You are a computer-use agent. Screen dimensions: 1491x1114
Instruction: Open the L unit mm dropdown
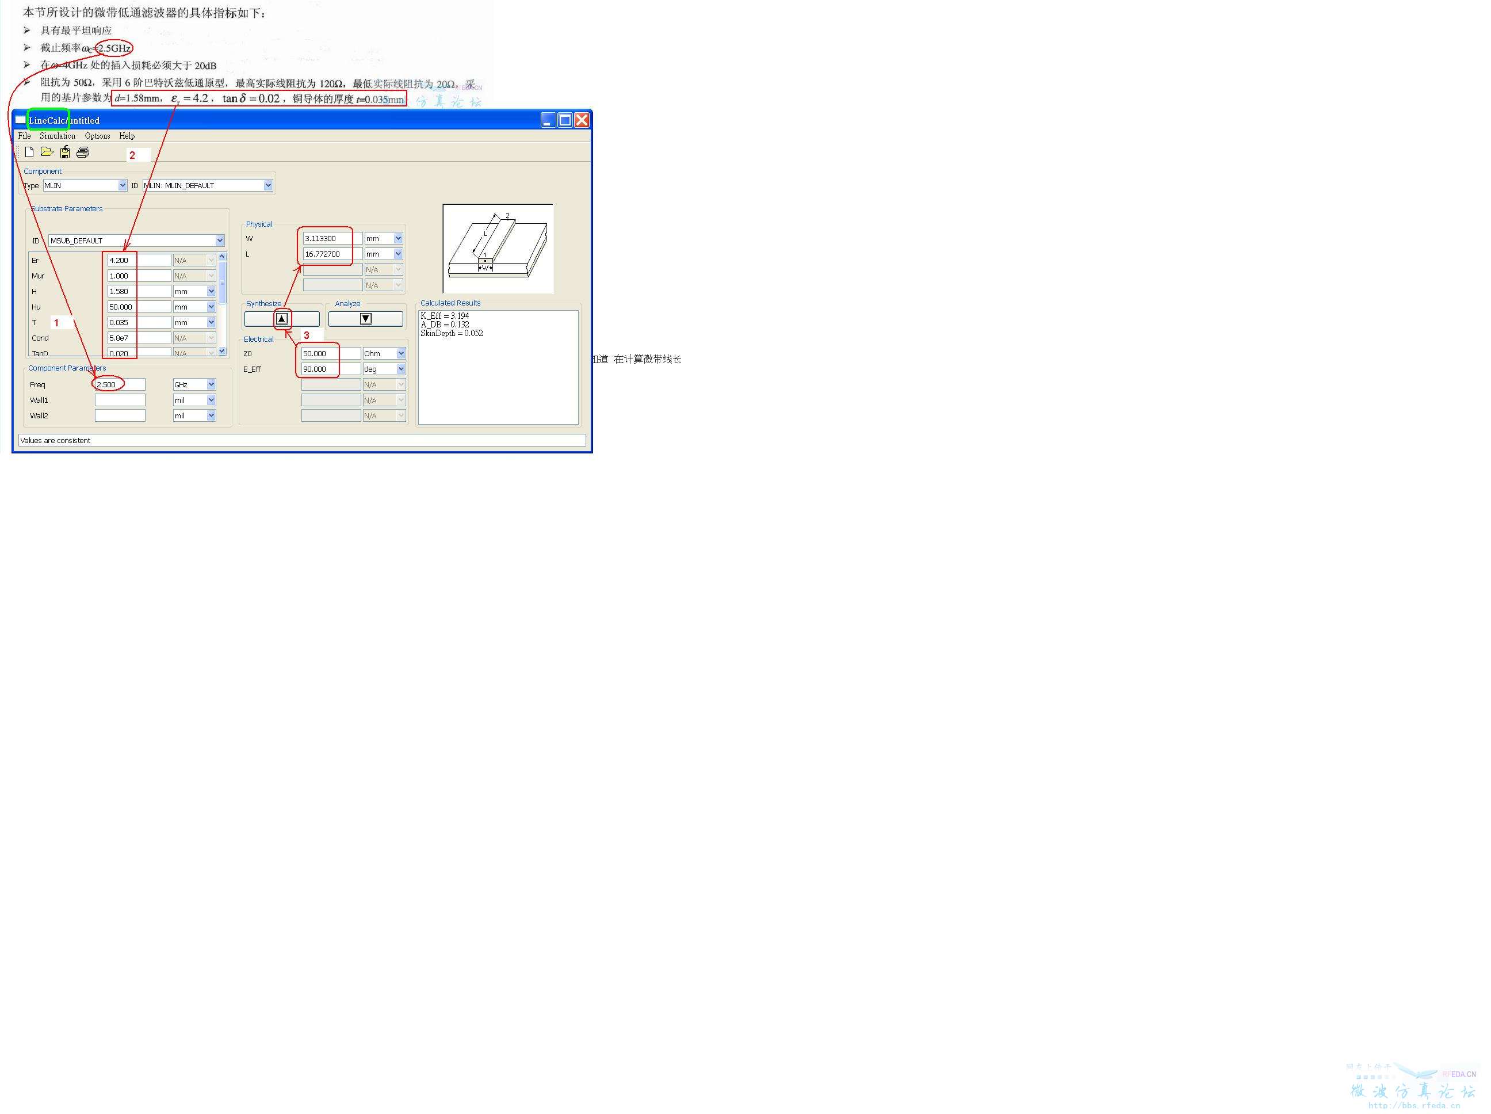click(399, 254)
